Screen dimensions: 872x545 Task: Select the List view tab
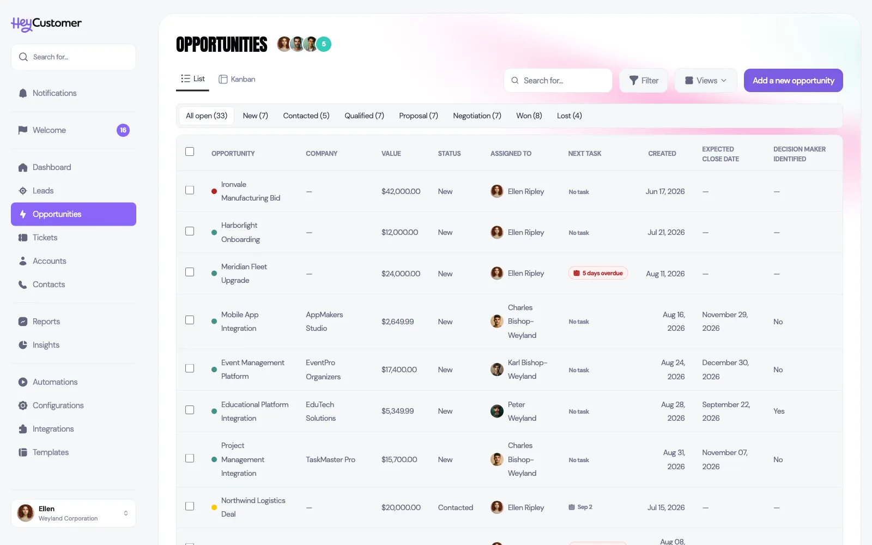[193, 79]
